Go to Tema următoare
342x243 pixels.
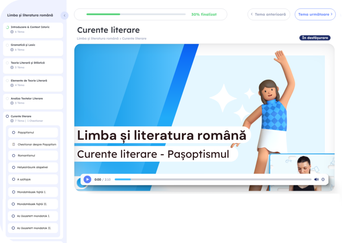coord(315,14)
